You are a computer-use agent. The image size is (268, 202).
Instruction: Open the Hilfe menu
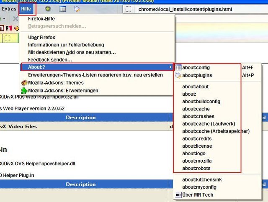coord(26,9)
